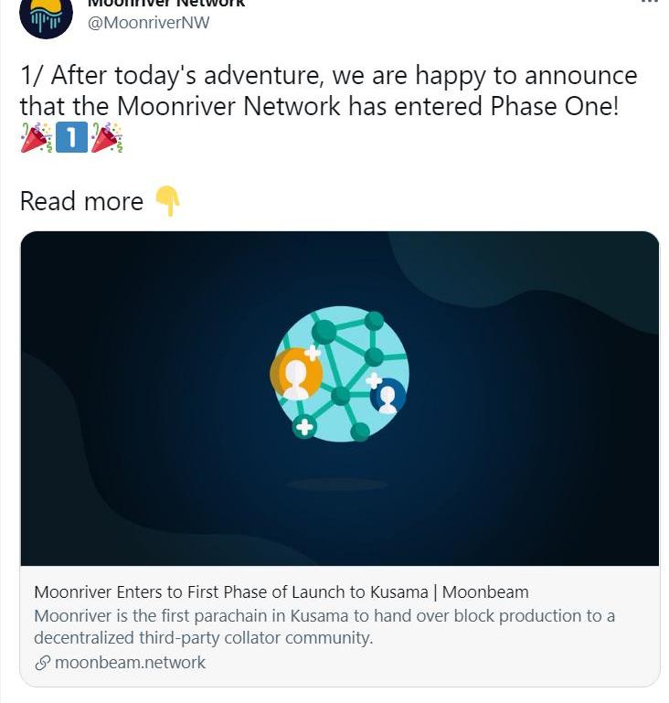The width and height of the screenshot is (669, 703).
Task: Click the "Phase One!" text in the tweet
Action: [555, 106]
